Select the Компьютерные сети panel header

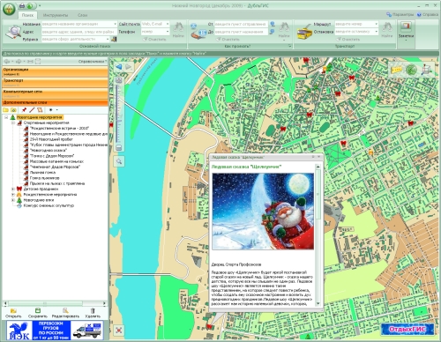(56, 93)
